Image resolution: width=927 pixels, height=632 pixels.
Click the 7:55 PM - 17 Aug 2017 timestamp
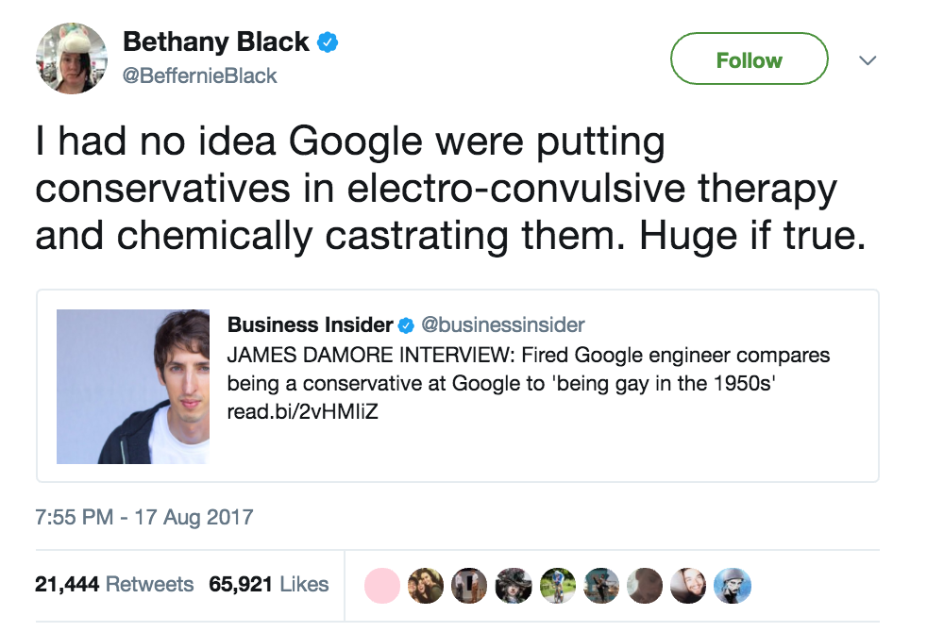click(x=144, y=517)
